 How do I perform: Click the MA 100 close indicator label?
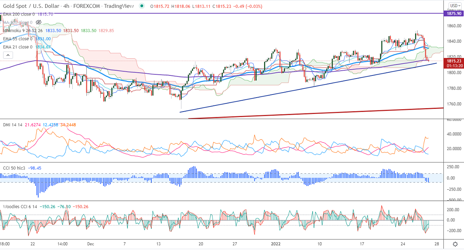[x=18, y=22]
